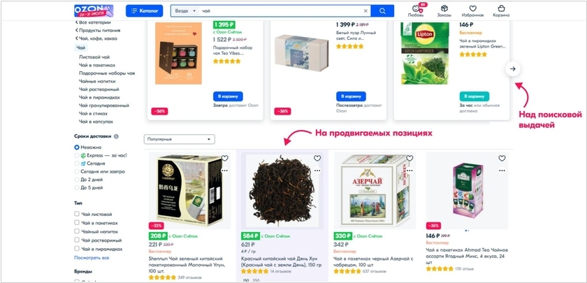This screenshot has height=283, width=587.
Task: Go back to Продукты питания category
Action: click(x=98, y=30)
